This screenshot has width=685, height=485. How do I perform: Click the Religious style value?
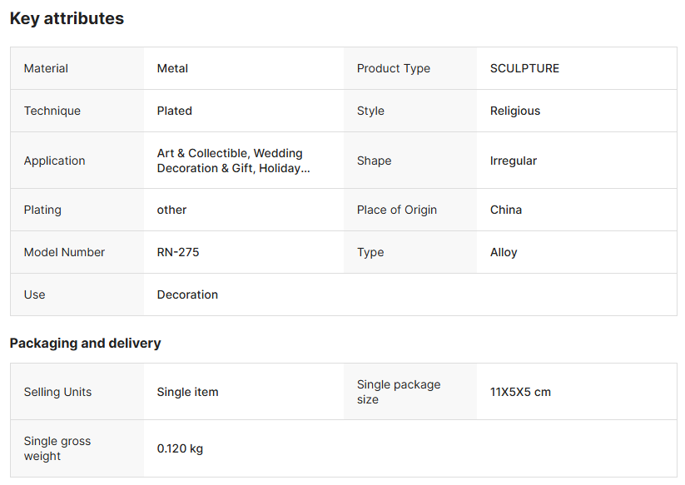(x=514, y=111)
